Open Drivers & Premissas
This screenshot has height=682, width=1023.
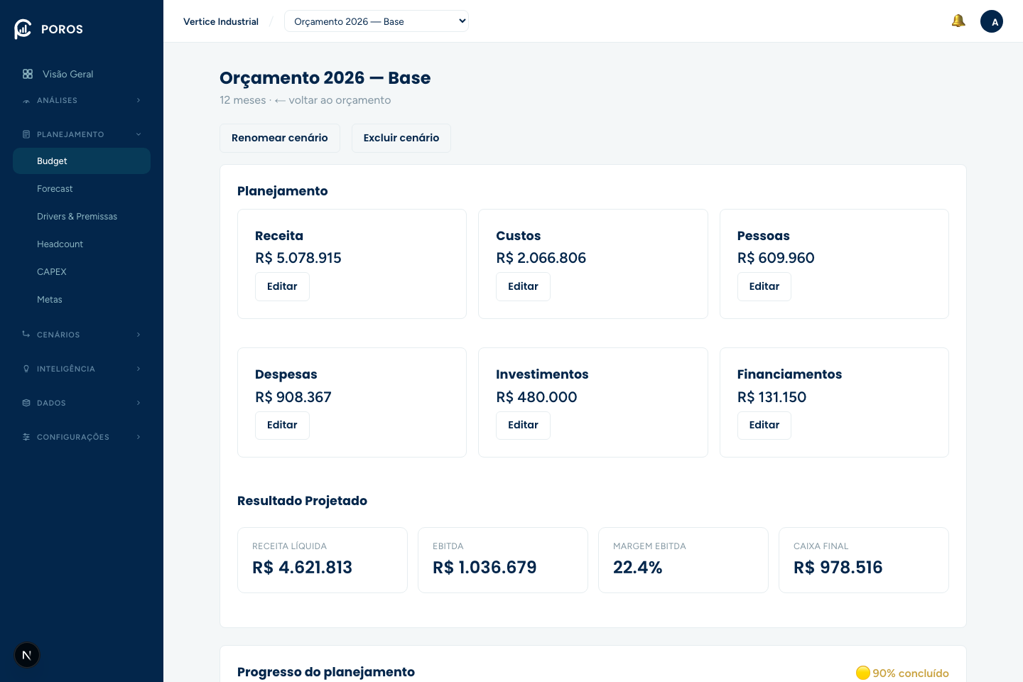82,217
